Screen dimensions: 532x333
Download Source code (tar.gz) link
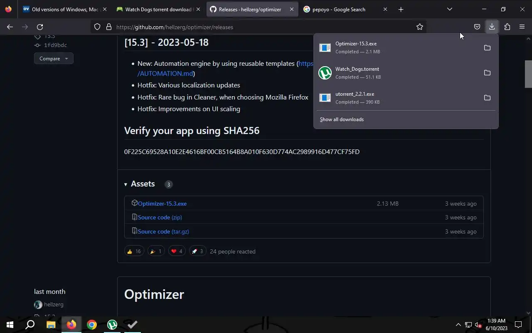(163, 231)
